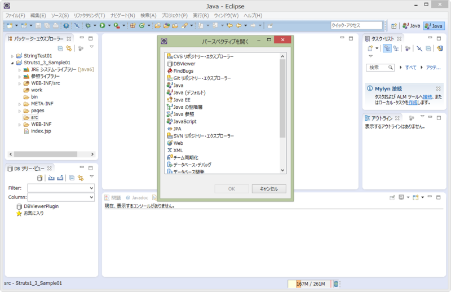Click Display Selected Console icon

(x=401, y=197)
